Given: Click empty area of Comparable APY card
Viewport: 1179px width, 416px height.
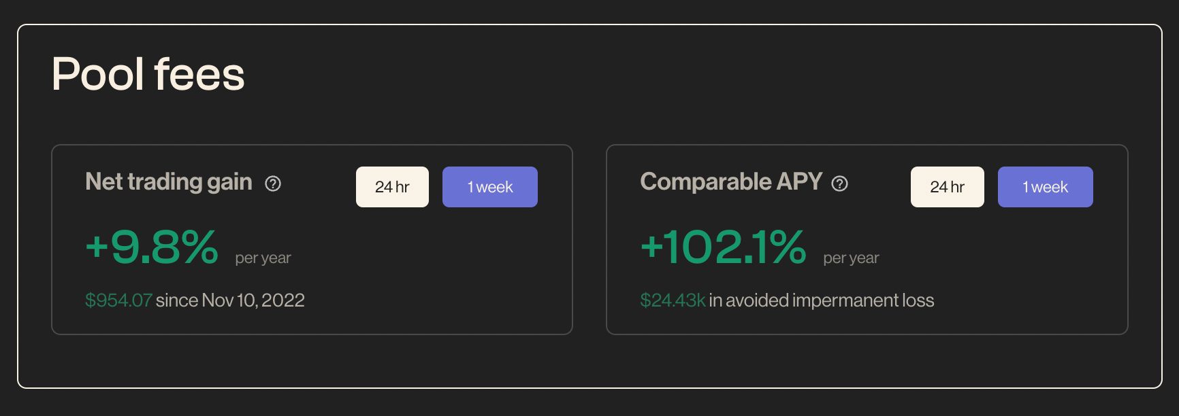Looking at the screenshot, I should pos(1021,272).
